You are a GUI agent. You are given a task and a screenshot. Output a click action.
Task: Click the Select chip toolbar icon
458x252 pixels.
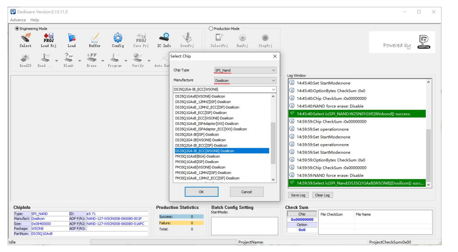point(25,38)
